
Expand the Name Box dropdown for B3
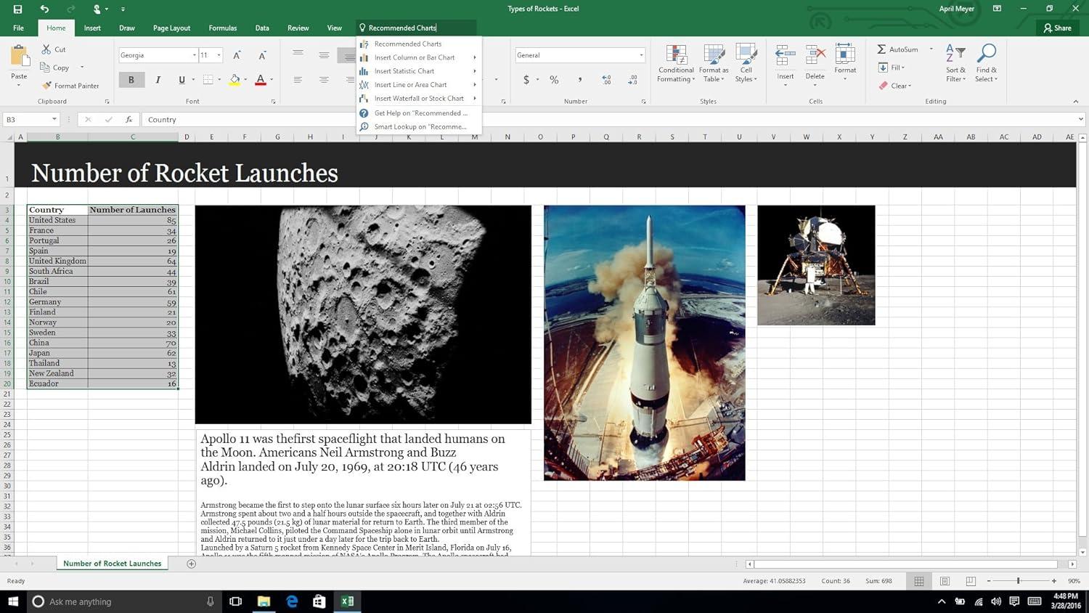tap(54, 120)
